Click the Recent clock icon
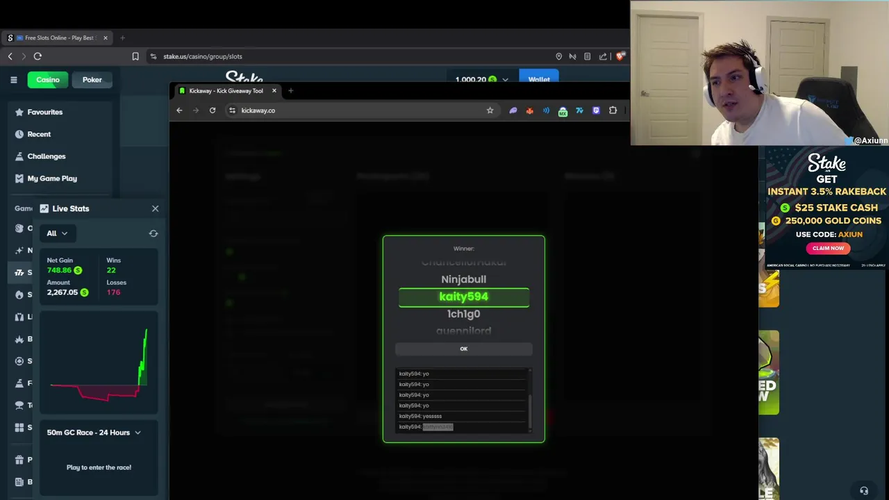Viewport: 889px width, 500px height. (x=19, y=134)
